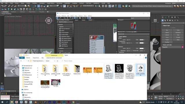Activate the Select Object tool
Image resolution: width=185 pixels, height=104 pixels.
[25, 6]
